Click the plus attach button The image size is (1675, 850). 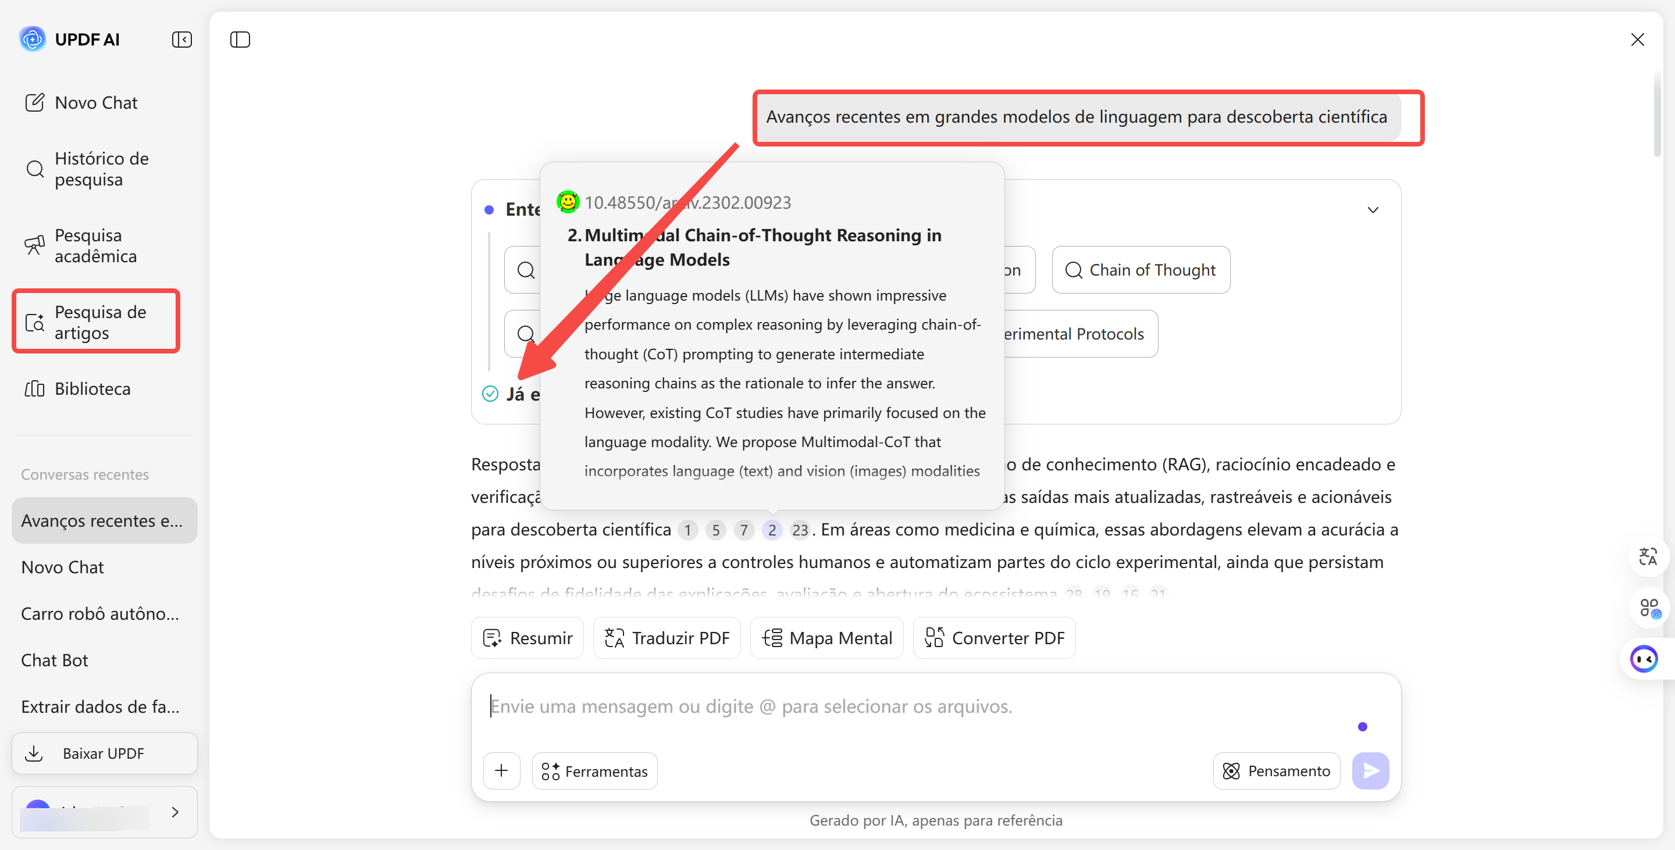click(501, 771)
